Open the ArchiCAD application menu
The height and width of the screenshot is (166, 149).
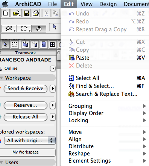28,4
